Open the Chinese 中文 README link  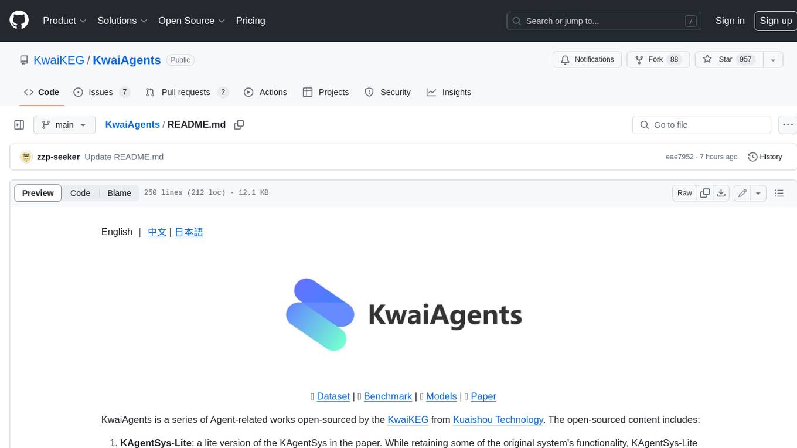pyautogui.click(x=157, y=232)
